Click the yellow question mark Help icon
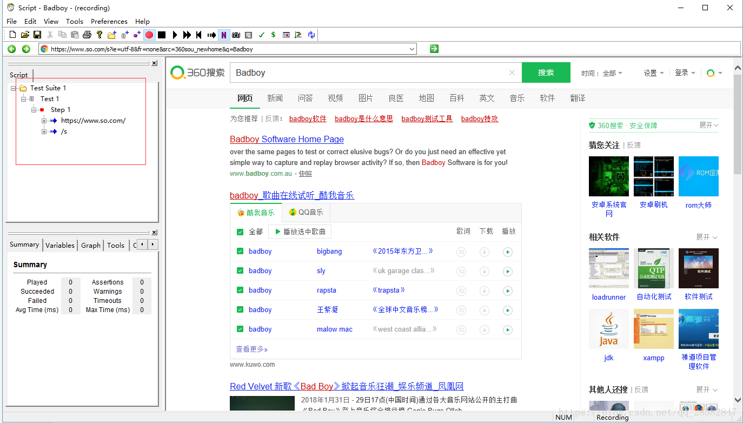Viewport: 743px width, 423px height. tap(99, 35)
